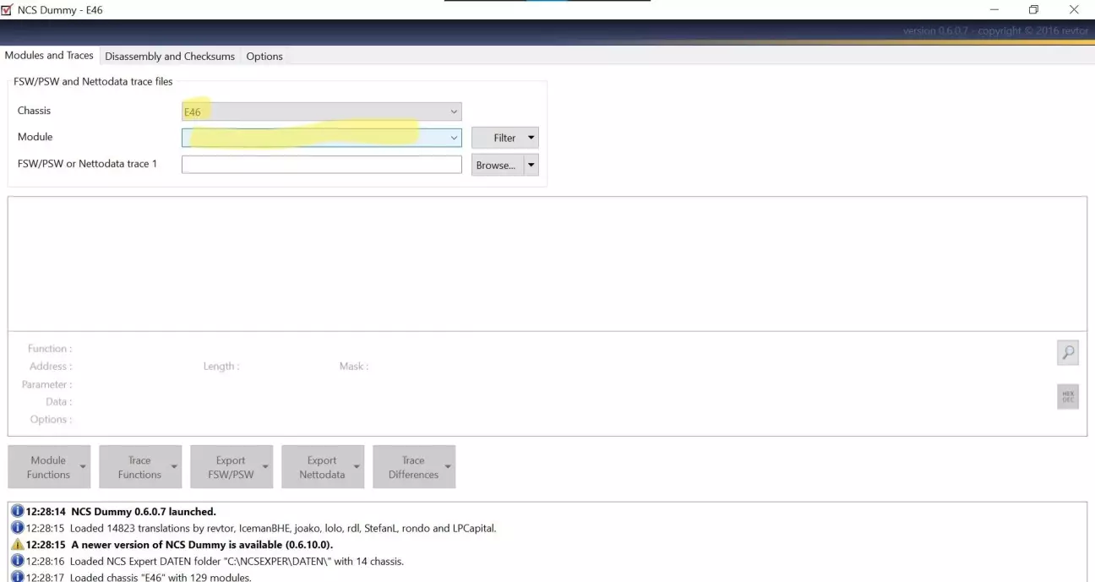Click the Browse... button
Screen dimensions: 1095x582
[x=498, y=165]
